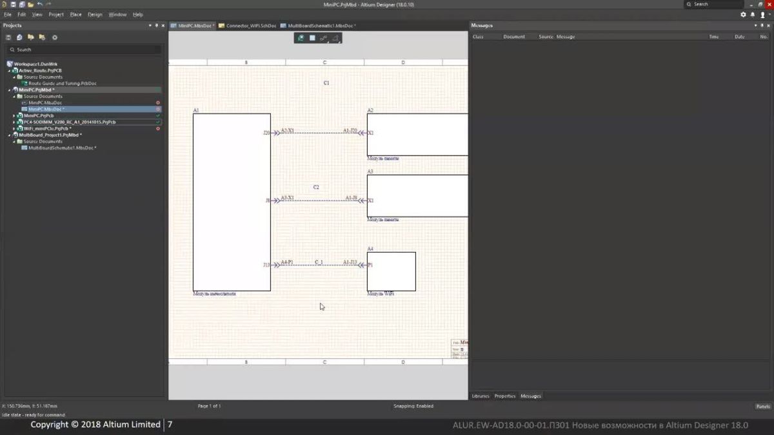Open the Messages panel dropdown arrow
The height and width of the screenshot is (435, 774).
[x=757, y=25]
